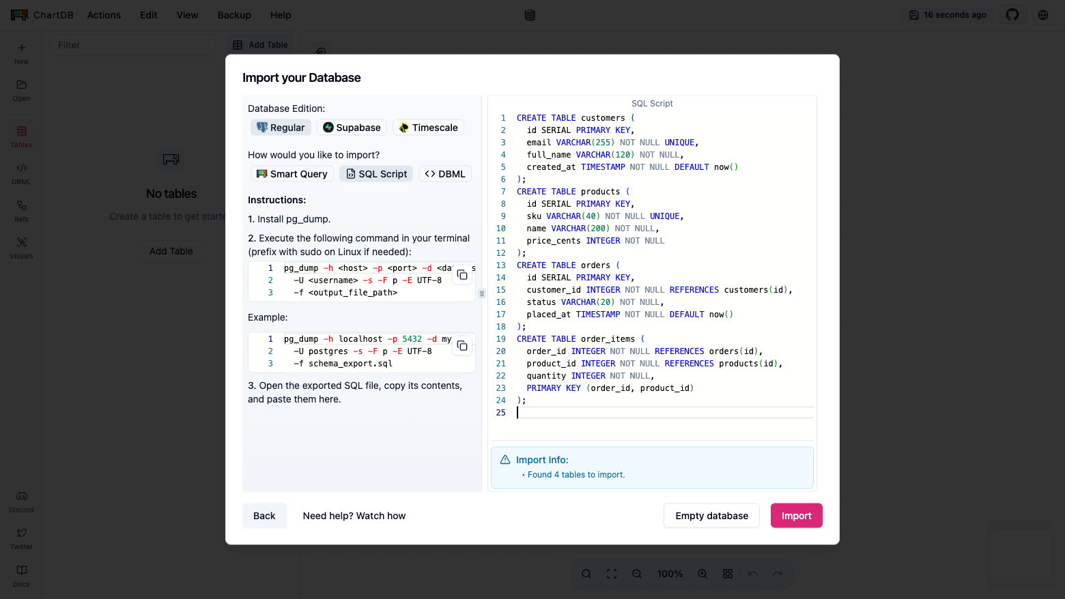This screenshot has width=1065, height=599.
Task: Click the ChartDB logo icon
Action: [x=19, y=15]
